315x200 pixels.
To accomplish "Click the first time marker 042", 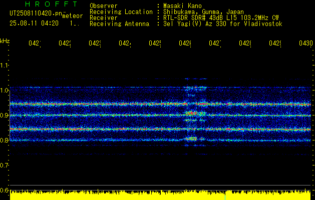I will 35,43.
